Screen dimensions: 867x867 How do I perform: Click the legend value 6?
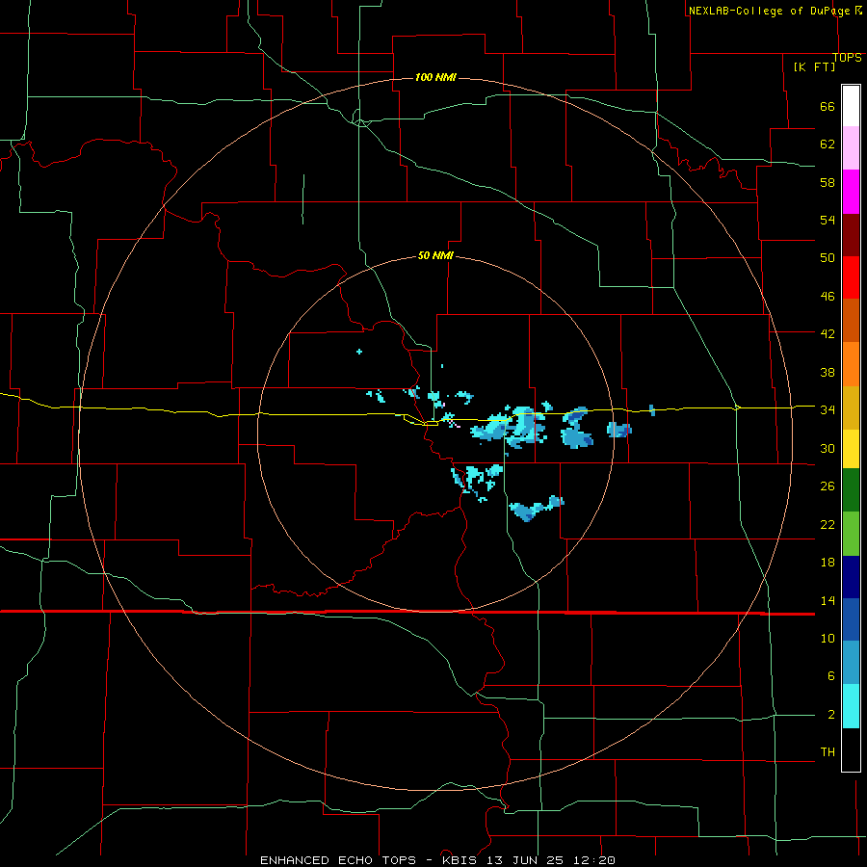(830, 675)
